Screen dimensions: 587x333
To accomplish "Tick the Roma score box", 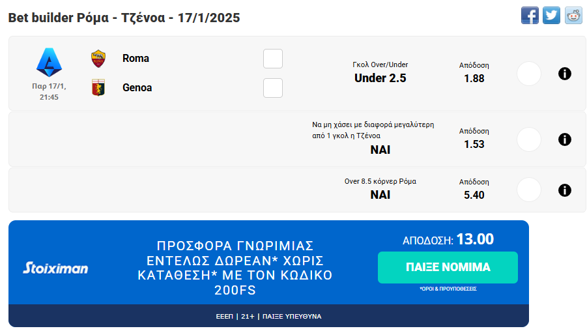I will pos(273,59).
